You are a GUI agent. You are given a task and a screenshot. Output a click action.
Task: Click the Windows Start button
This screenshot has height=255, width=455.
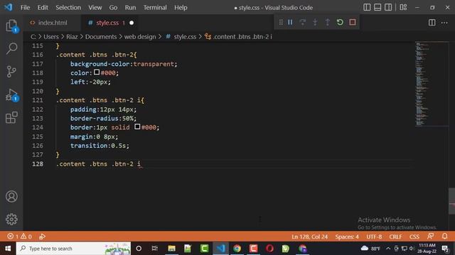coord(8,249)
